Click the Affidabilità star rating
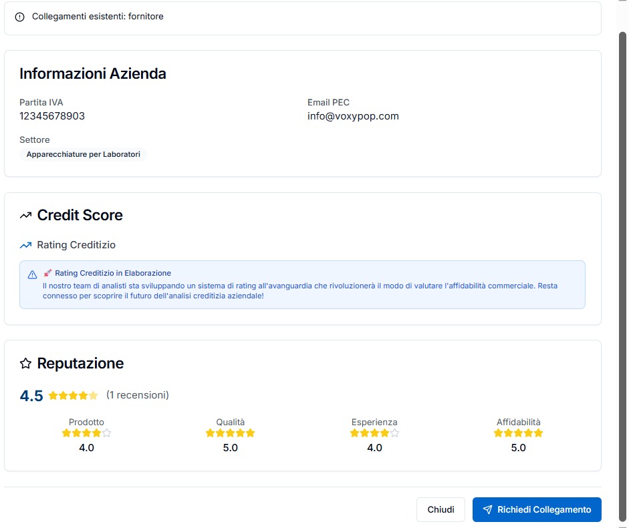 point(518,433)
